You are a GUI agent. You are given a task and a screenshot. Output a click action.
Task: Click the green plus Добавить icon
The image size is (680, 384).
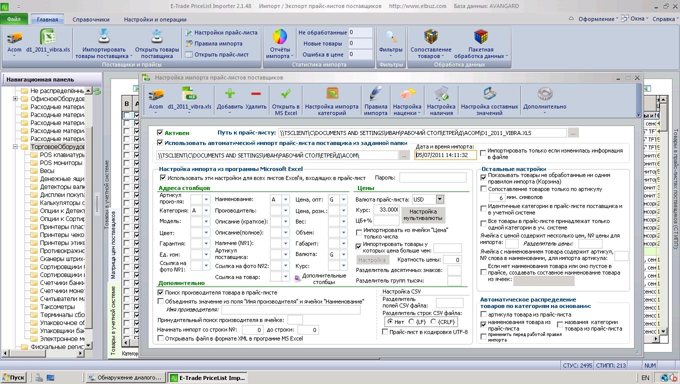[x=230, y=94]
